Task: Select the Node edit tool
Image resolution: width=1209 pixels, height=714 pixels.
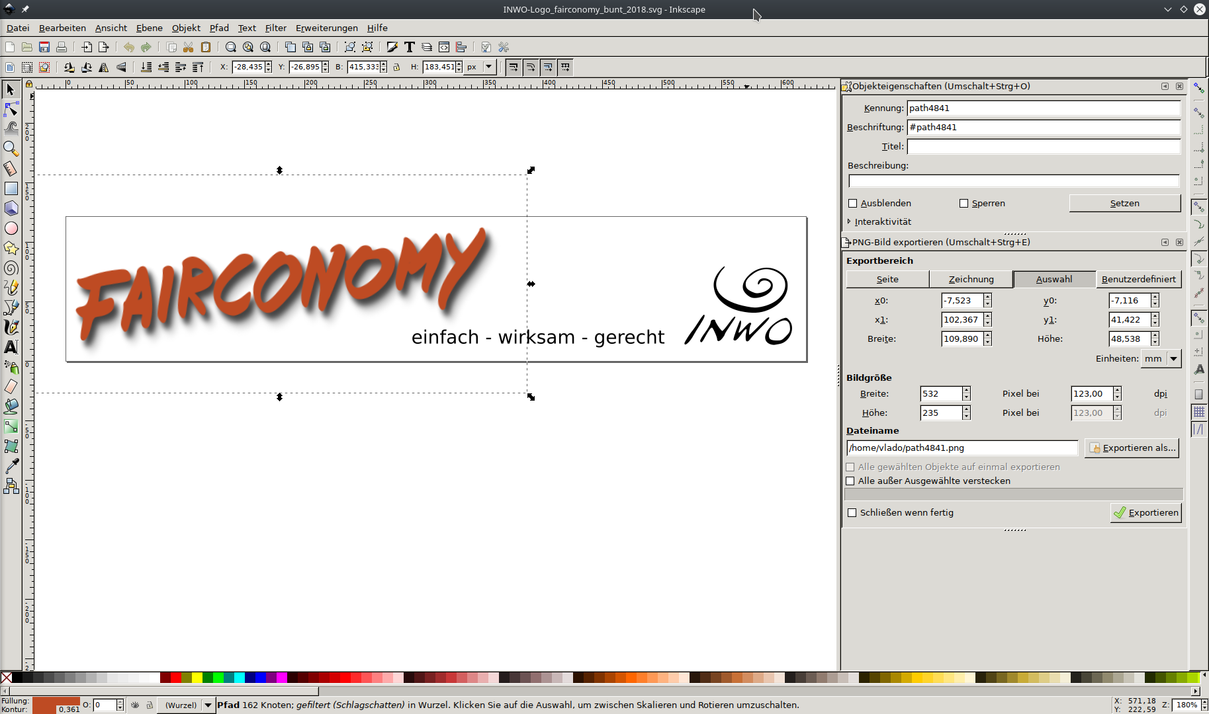Action: (x=11, y=109)
